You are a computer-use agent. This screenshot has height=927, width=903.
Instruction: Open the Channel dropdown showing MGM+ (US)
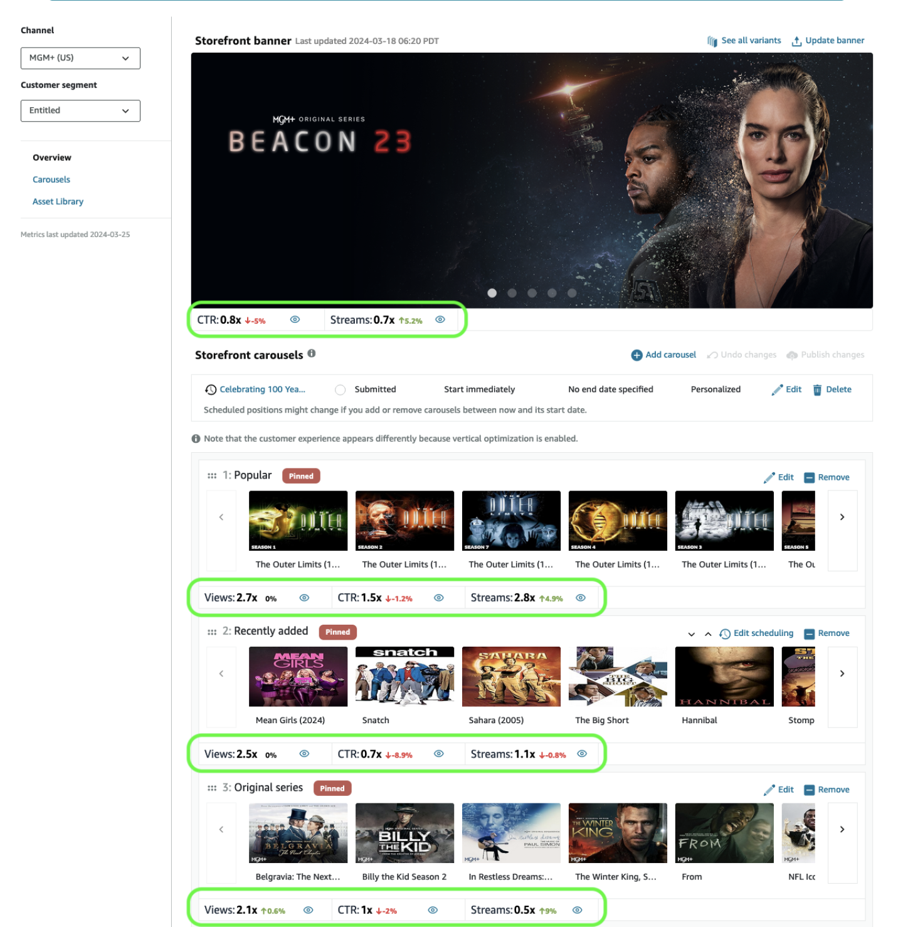pos(80,58)
